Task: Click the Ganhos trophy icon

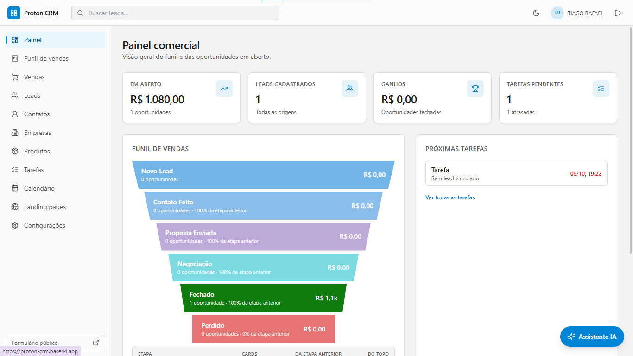Action: [x=475, y=89]
